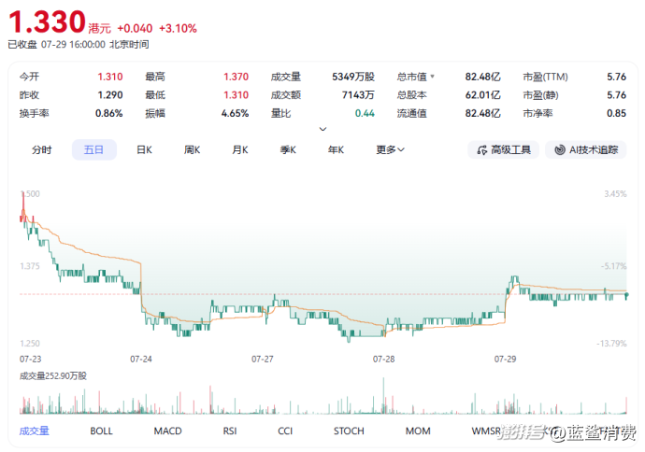
Task: Click the 07-23 date marker
Action: [x=31, y=360]
